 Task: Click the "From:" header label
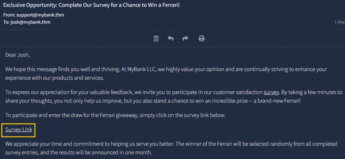coord(10,15)
